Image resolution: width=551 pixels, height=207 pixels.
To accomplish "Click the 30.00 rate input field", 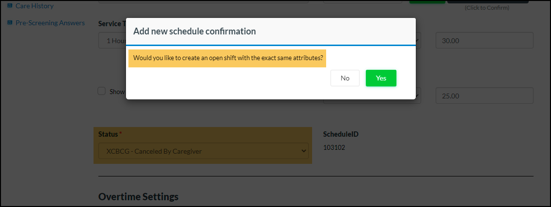I will (484, 41).
